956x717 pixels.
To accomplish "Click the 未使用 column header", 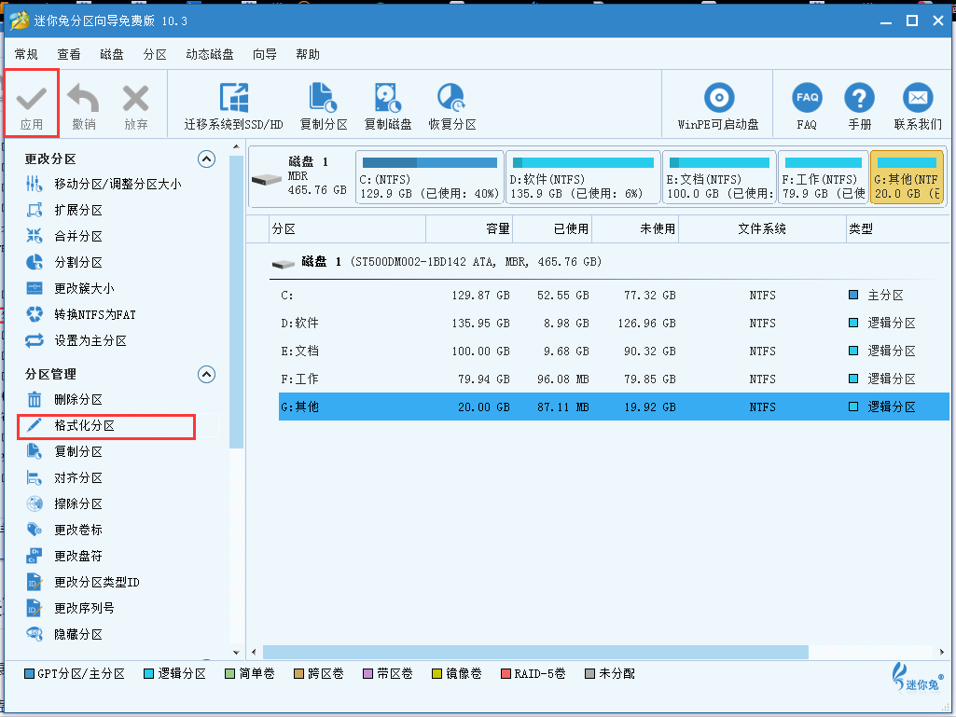I will point(635,228).
